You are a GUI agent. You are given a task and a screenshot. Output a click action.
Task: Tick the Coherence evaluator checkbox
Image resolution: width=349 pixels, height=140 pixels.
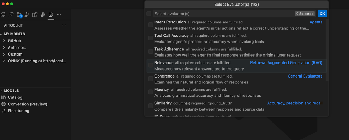150,79
